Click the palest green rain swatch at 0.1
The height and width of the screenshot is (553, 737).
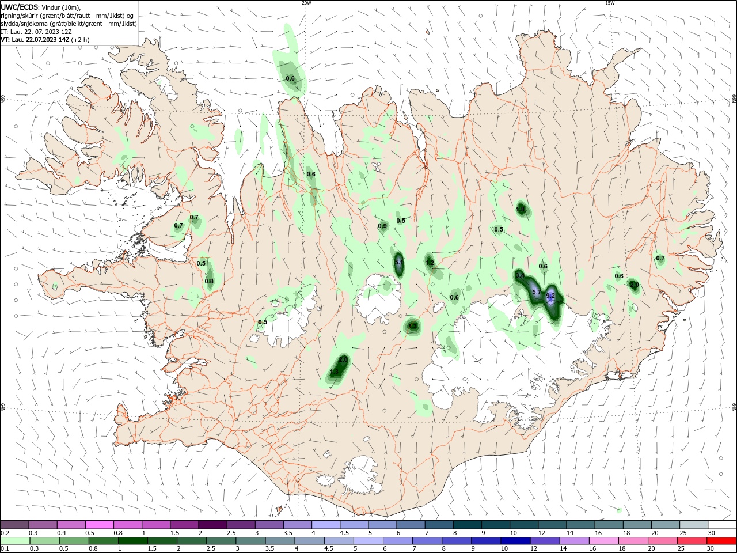[x=15, y=541]
